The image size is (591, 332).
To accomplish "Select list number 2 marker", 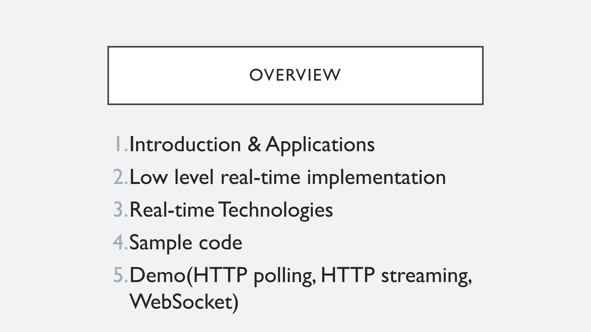I will [120, 177].
